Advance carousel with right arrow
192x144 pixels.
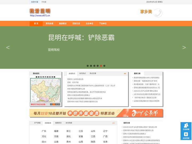click(184, 47)
